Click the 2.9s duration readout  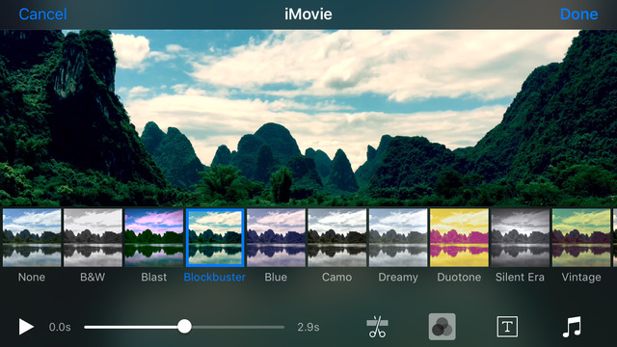click(308, 327)
